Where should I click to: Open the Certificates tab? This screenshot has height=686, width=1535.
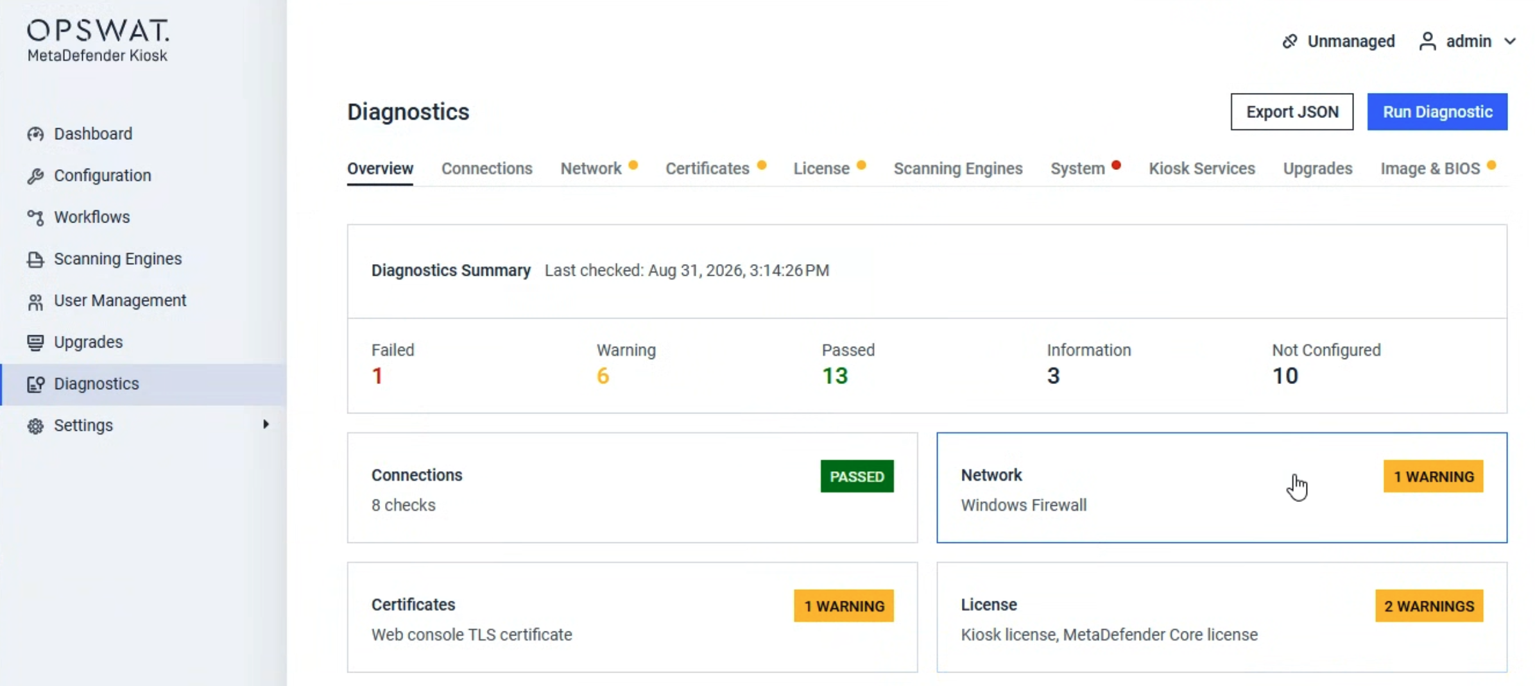point(707,169)
